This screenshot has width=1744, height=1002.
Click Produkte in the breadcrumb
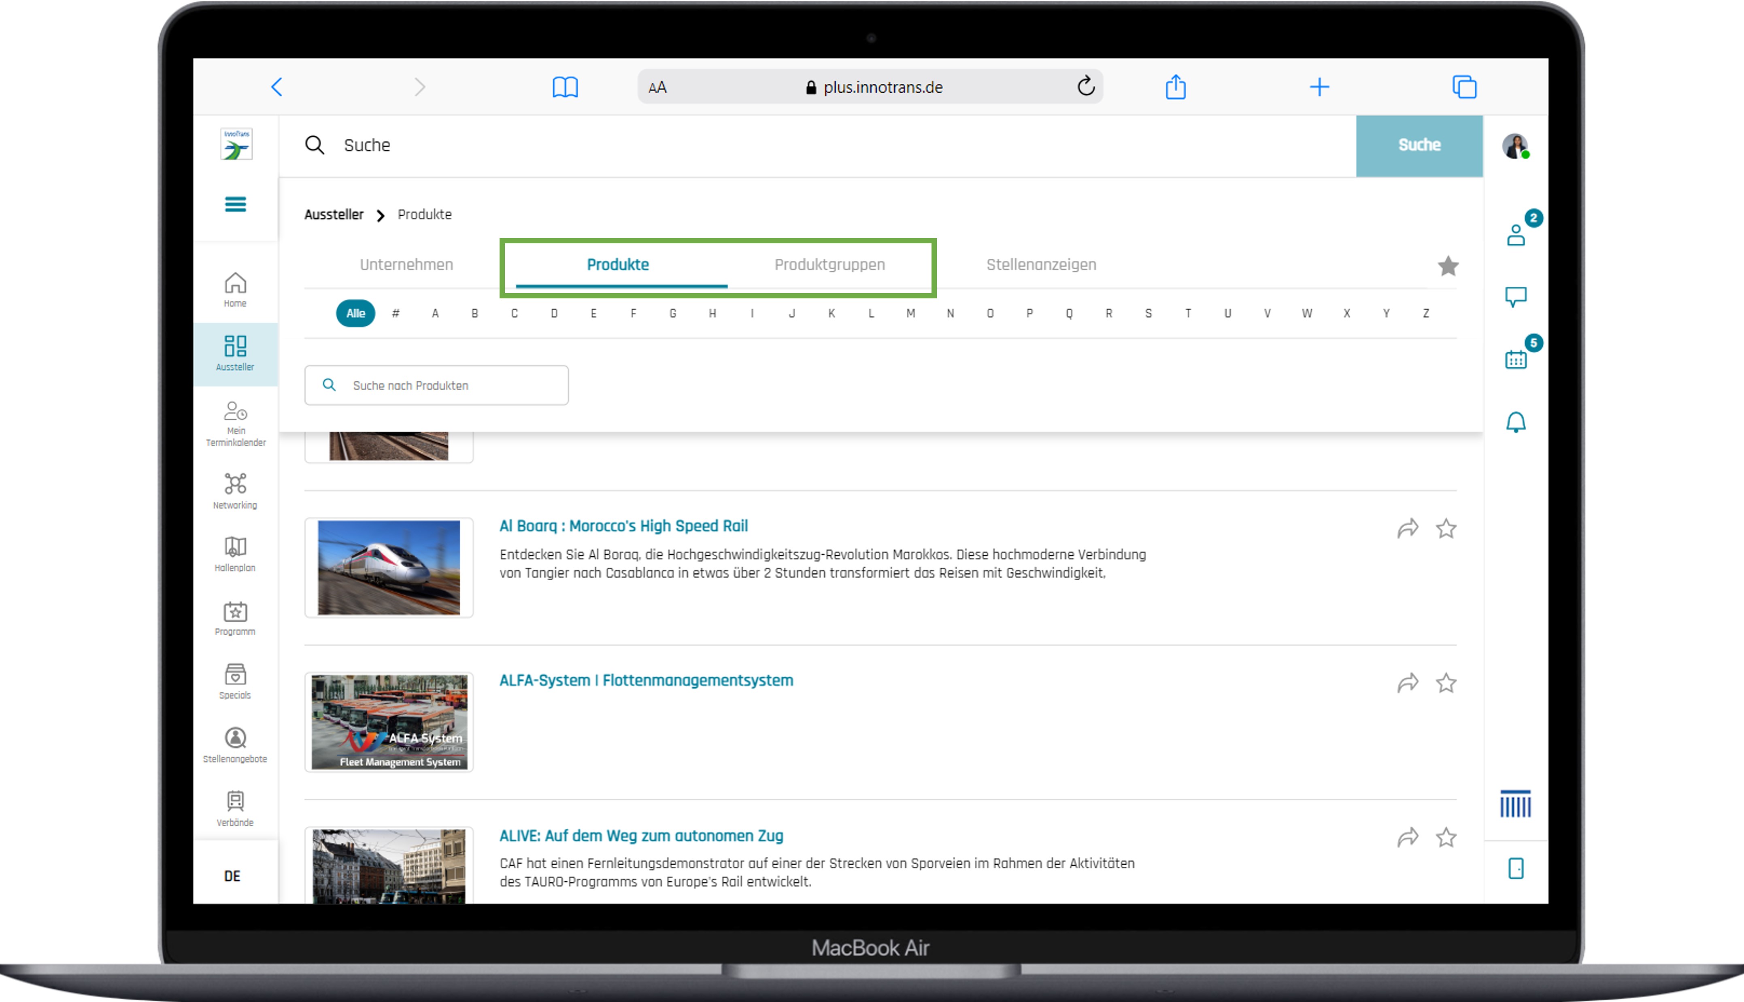click(x=425, y=214)
